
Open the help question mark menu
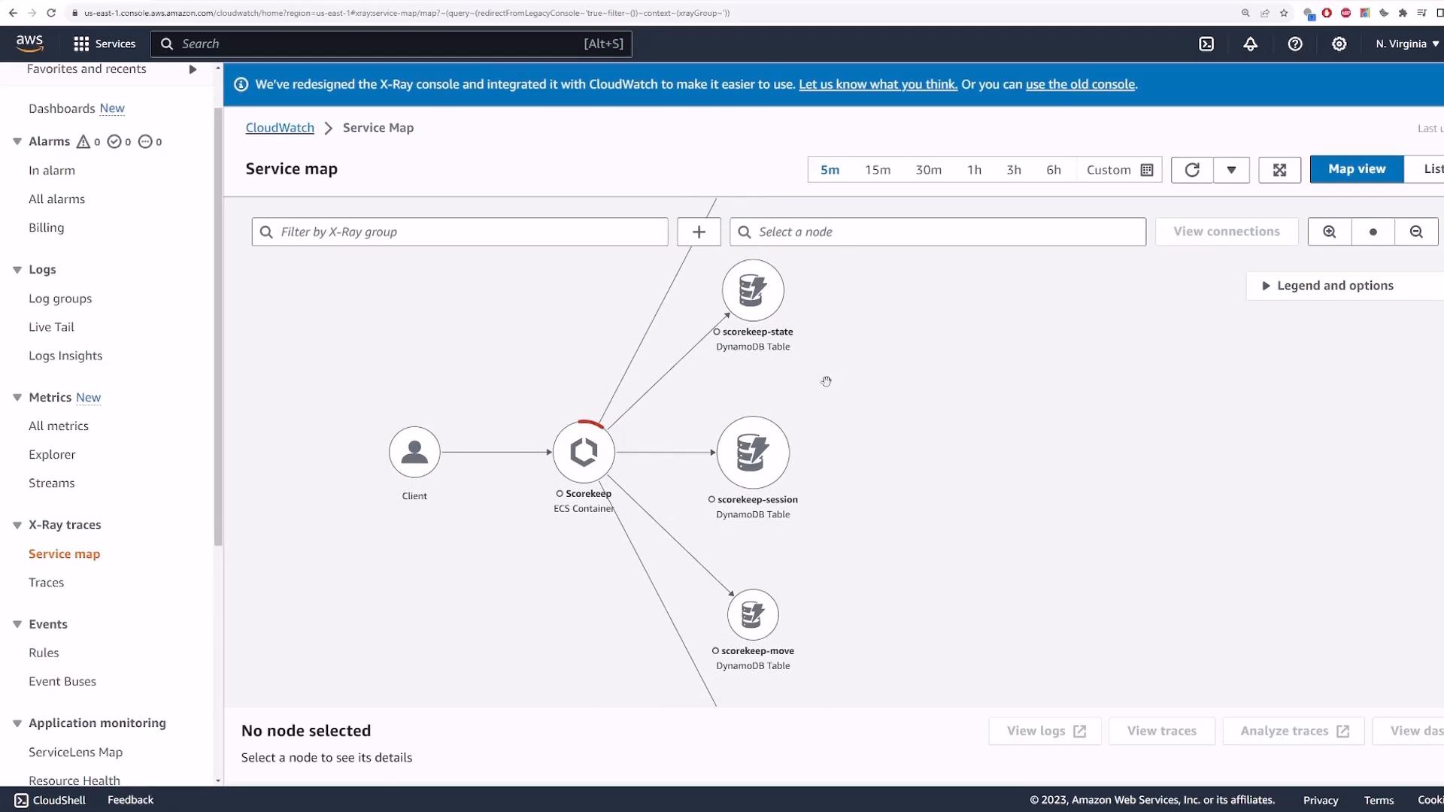[x=1294, y=44]
